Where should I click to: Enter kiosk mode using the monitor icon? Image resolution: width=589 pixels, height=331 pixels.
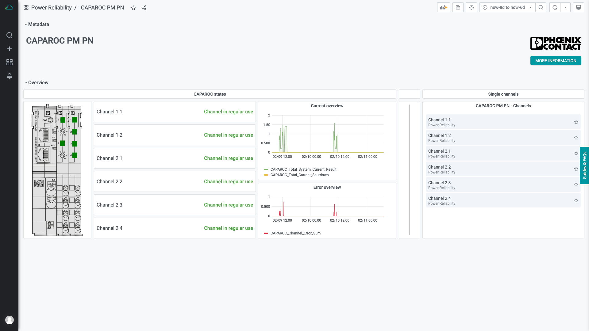coord(579,7)
